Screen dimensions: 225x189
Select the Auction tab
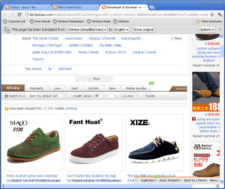pyautogui.click(x=93, y=88)
